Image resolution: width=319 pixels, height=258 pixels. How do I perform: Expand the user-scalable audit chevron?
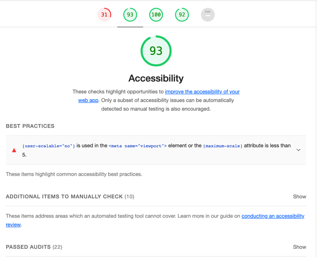click(298, 150)
